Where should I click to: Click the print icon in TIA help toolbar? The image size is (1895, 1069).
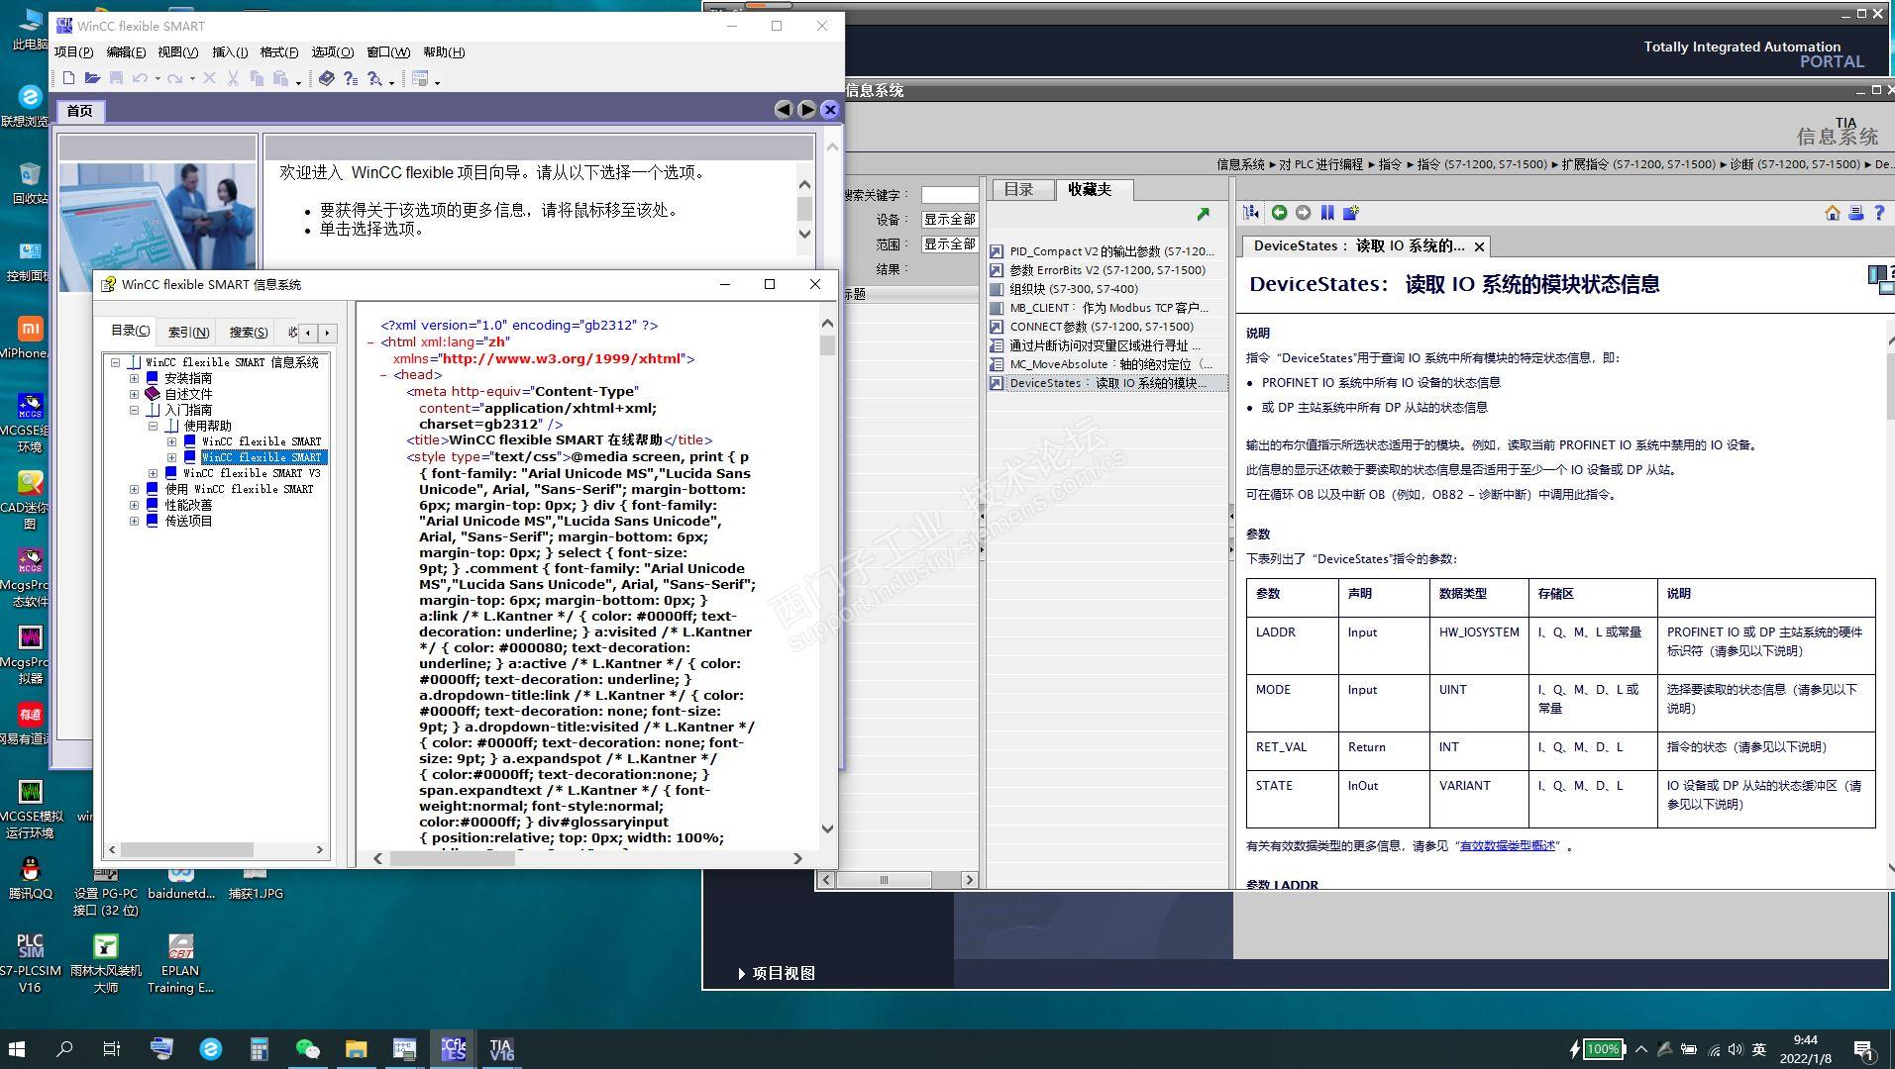[x=1856, y=213]
